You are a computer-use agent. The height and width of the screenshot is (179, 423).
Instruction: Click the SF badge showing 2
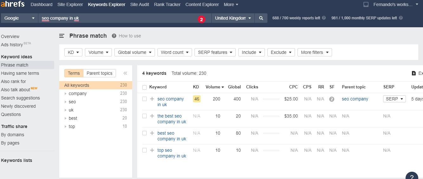click(331, 99)
